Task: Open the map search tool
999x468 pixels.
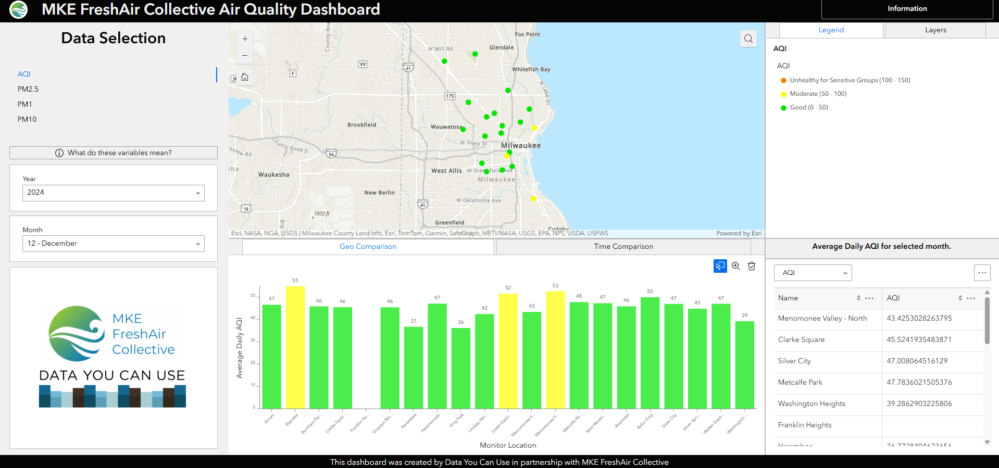Action: click(x=748, y=39)
